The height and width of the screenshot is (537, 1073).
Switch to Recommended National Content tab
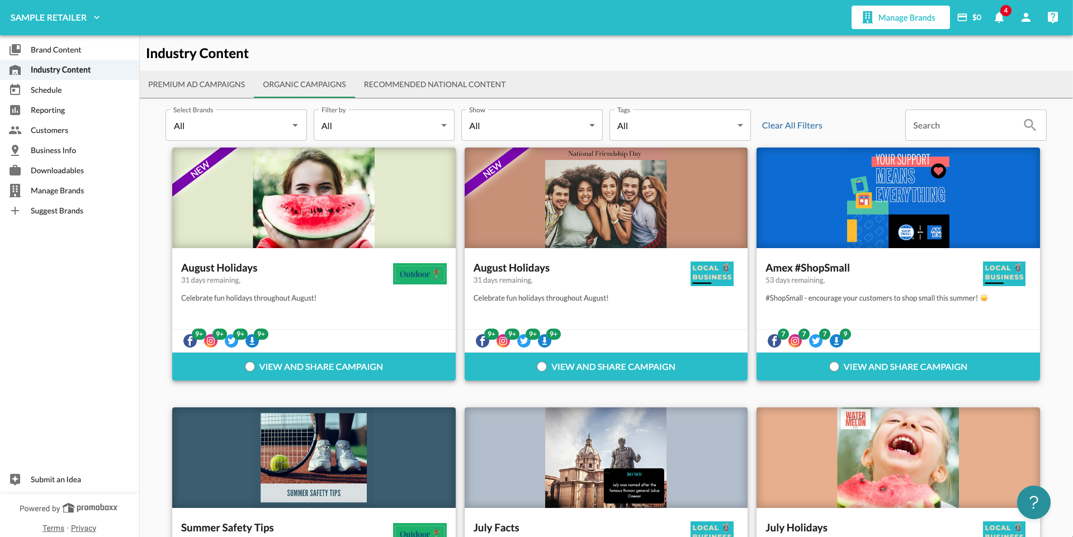click(x=434, y=84)
